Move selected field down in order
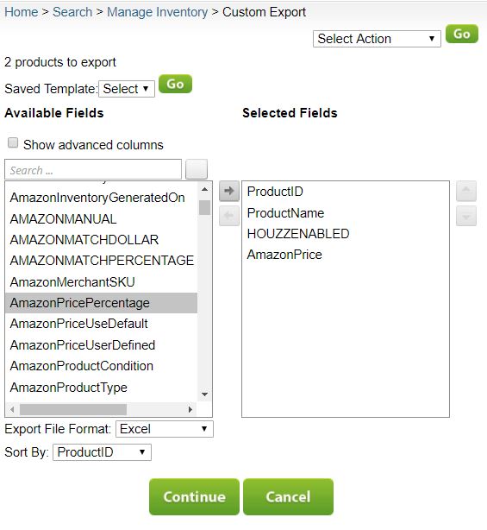The height and width of the screenshot is (530, 487). click(466, 216)
